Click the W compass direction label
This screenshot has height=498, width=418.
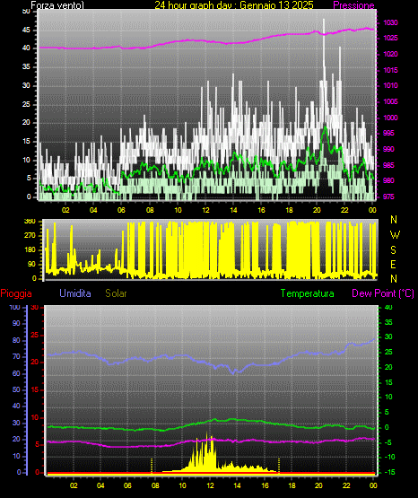tap(395, 235)
